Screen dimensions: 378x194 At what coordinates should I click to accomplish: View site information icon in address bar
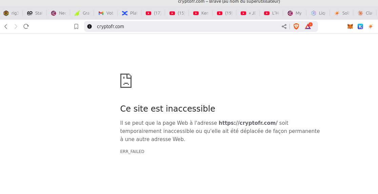(x=89, y=26)
